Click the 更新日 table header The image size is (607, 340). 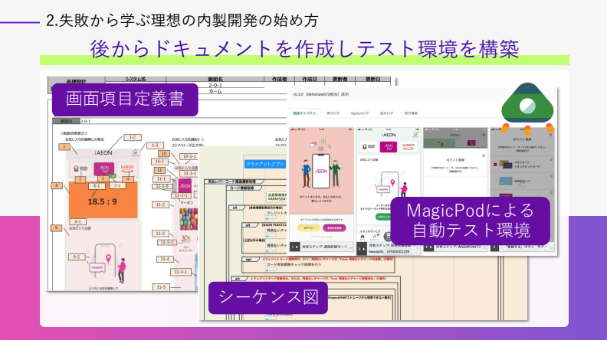click(x=373, y=80)
